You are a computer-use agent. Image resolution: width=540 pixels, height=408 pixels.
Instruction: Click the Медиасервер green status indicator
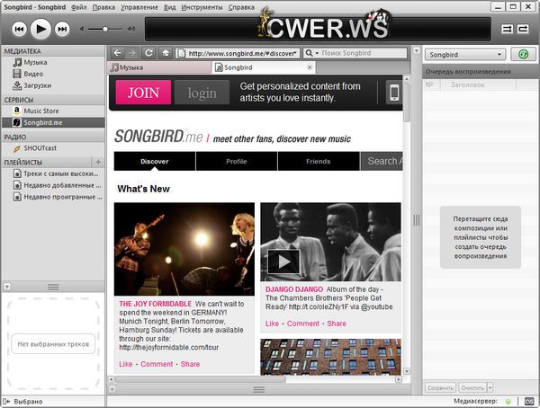point(508,401)
